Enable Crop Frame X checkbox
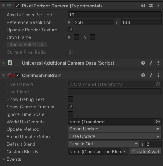 tap(76, 37)
